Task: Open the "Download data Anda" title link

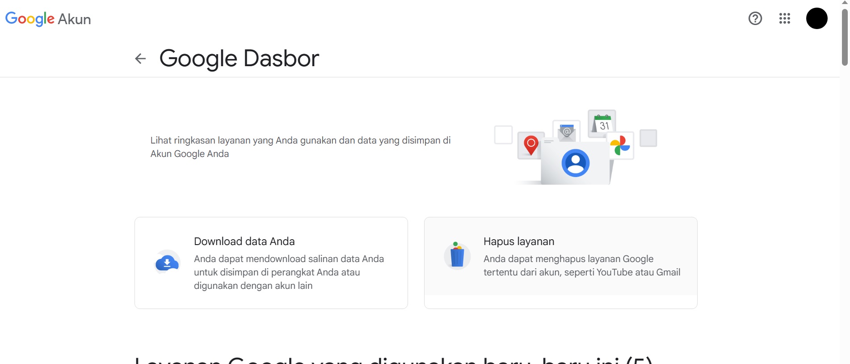Action: pyautogui.click(x=244, y=241)
